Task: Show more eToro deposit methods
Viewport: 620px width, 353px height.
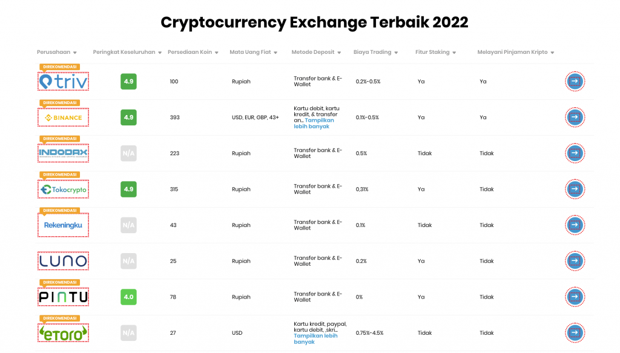Action: pyautogui.click(x=315, y=338)
